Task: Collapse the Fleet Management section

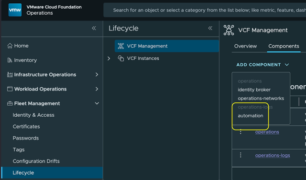Action: [97, 103]
